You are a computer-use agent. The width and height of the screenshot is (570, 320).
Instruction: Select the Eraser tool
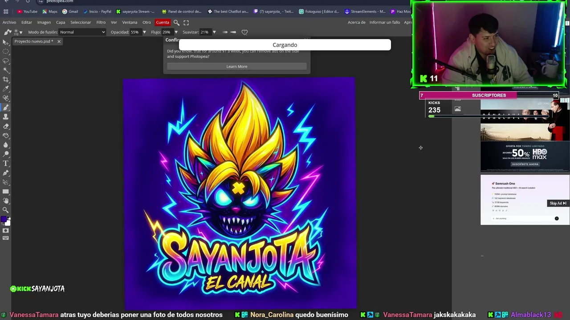point(6,126)
